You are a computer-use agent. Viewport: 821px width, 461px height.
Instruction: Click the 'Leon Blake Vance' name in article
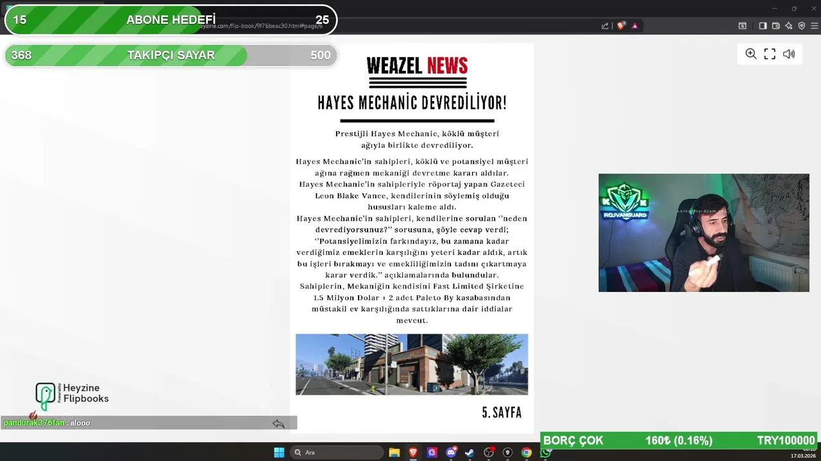coord(350,196)
